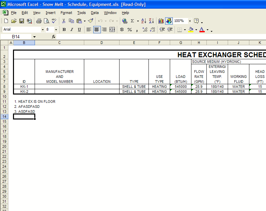The image size is (266, 211).
Task: Save the workbook with the floppy disk icon
Action: tap(22, 21)
